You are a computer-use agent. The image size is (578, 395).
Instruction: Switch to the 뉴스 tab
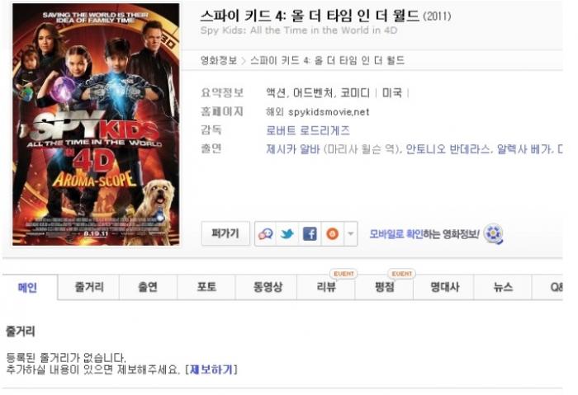coord(503,287)
